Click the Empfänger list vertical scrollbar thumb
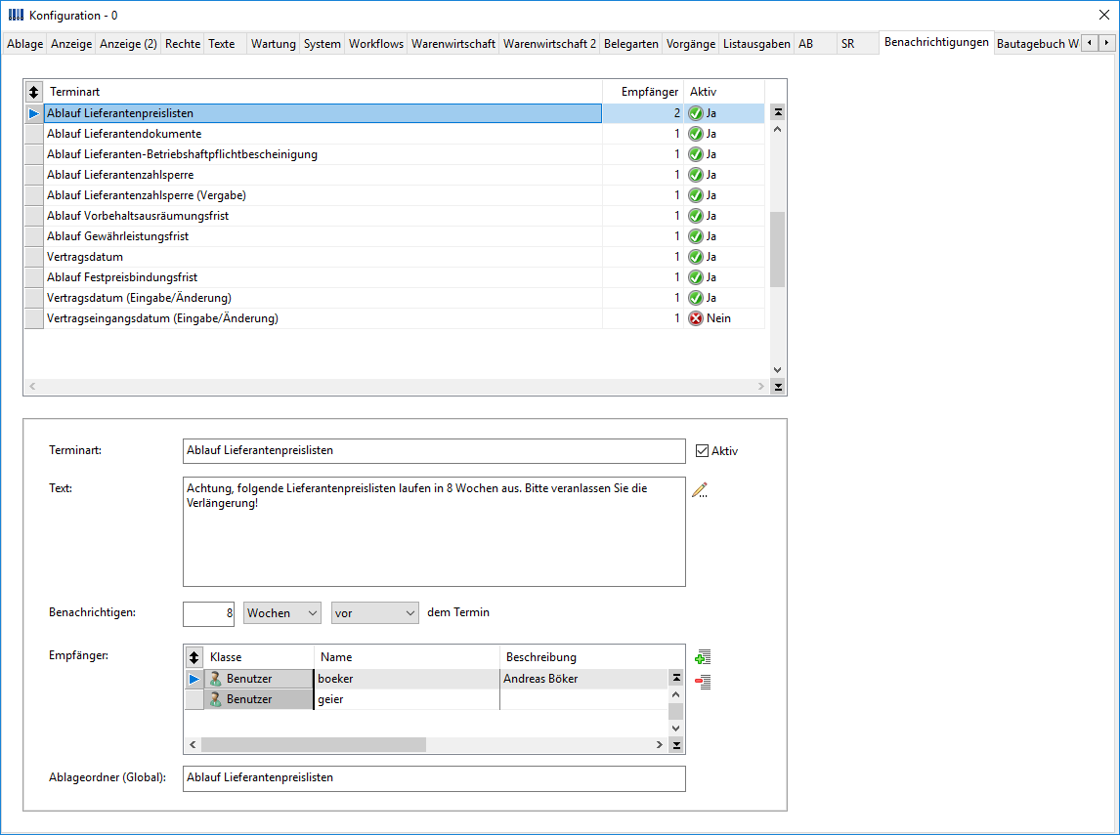 coord(675,711)
